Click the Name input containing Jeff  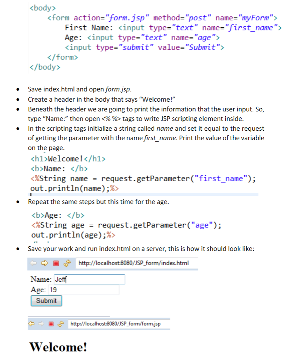[x=89, y=279]
